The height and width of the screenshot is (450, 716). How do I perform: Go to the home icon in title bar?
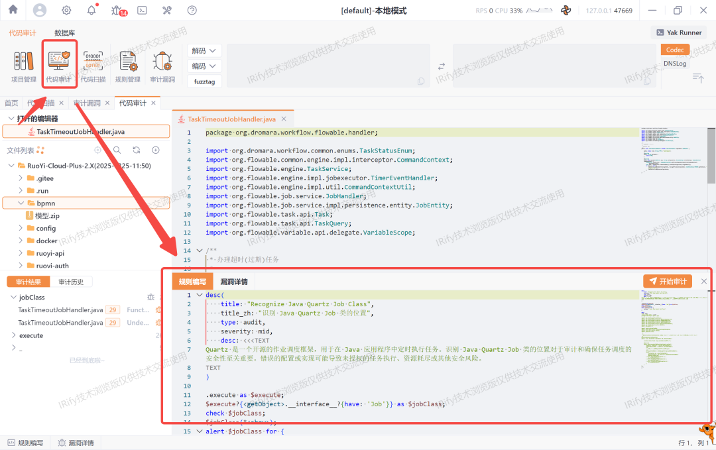click(13, 9)
